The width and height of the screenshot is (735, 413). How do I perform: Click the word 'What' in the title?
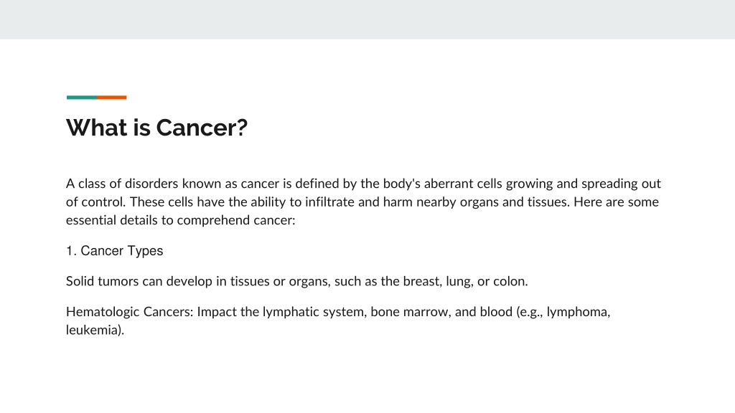[x=96, y=128]
